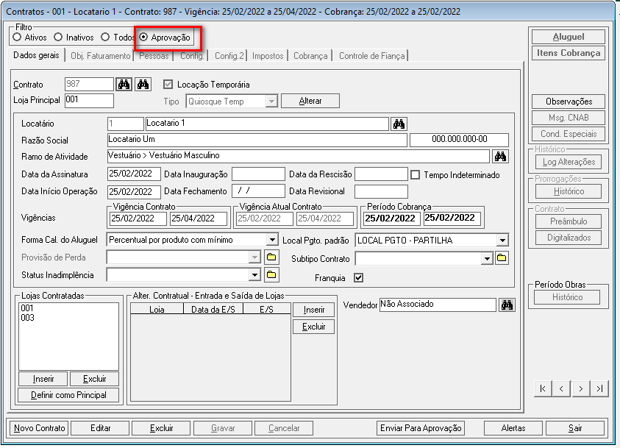This screenshot has height=448, width=620.
Task: Click Inserir under Lojas Contratadas
Action: coord(43,379)
